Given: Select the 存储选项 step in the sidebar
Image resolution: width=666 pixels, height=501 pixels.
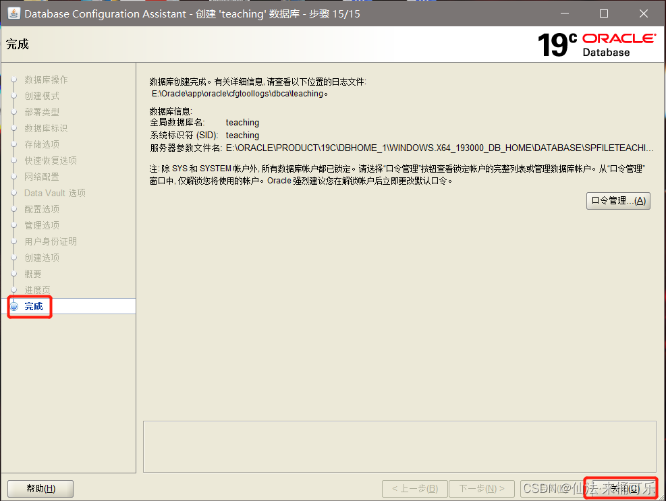Looking at the screenshot, I should point(42,144).
